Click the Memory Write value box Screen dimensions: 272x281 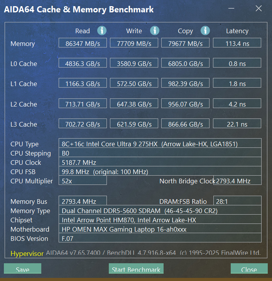(x=134, y=43)
